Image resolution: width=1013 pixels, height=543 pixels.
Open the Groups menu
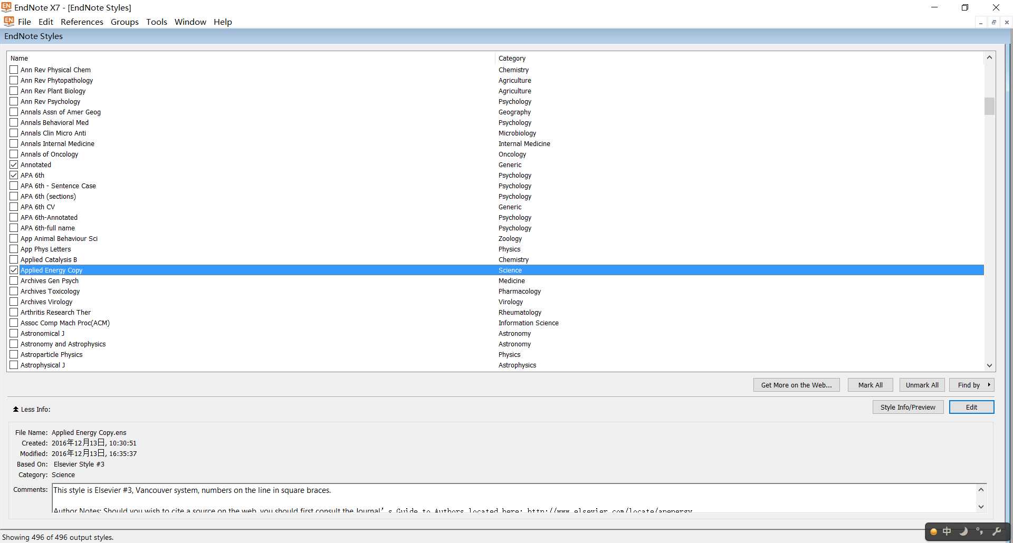(125, 22)
